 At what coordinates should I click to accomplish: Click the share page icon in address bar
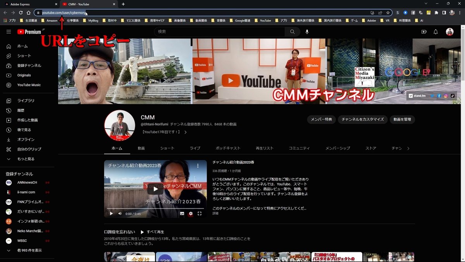(380, 12)
